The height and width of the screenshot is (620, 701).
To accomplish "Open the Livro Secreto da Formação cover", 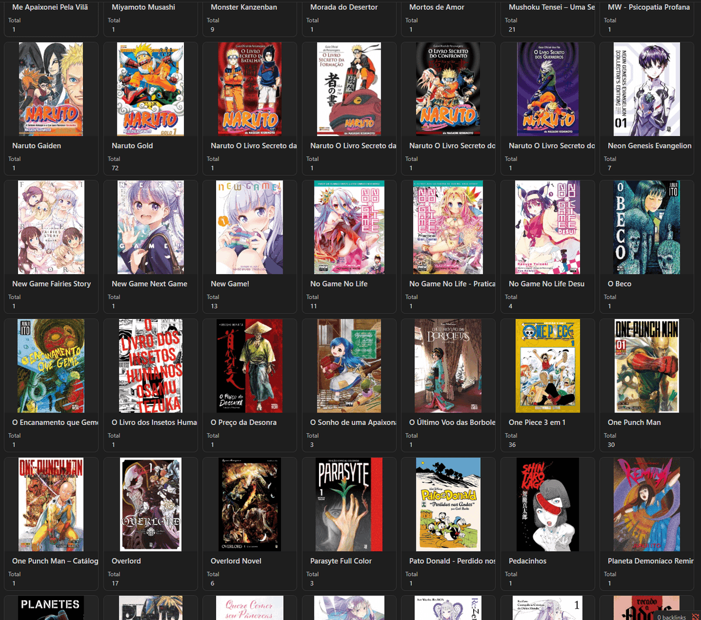I will click(x=349, y=89).
